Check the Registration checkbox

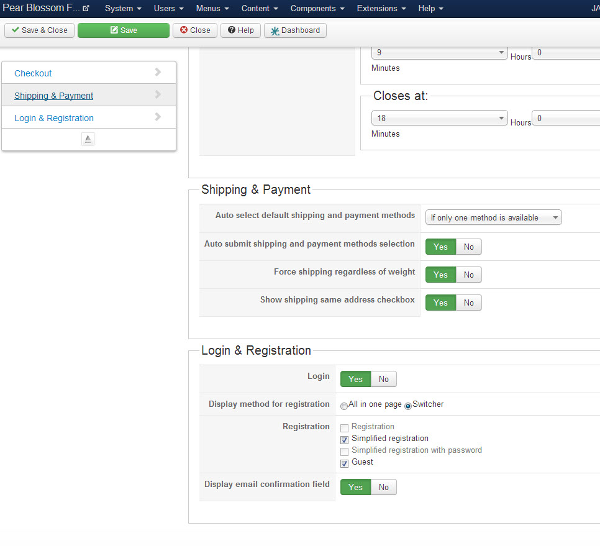pyautogui.click(x=344, y=428)
